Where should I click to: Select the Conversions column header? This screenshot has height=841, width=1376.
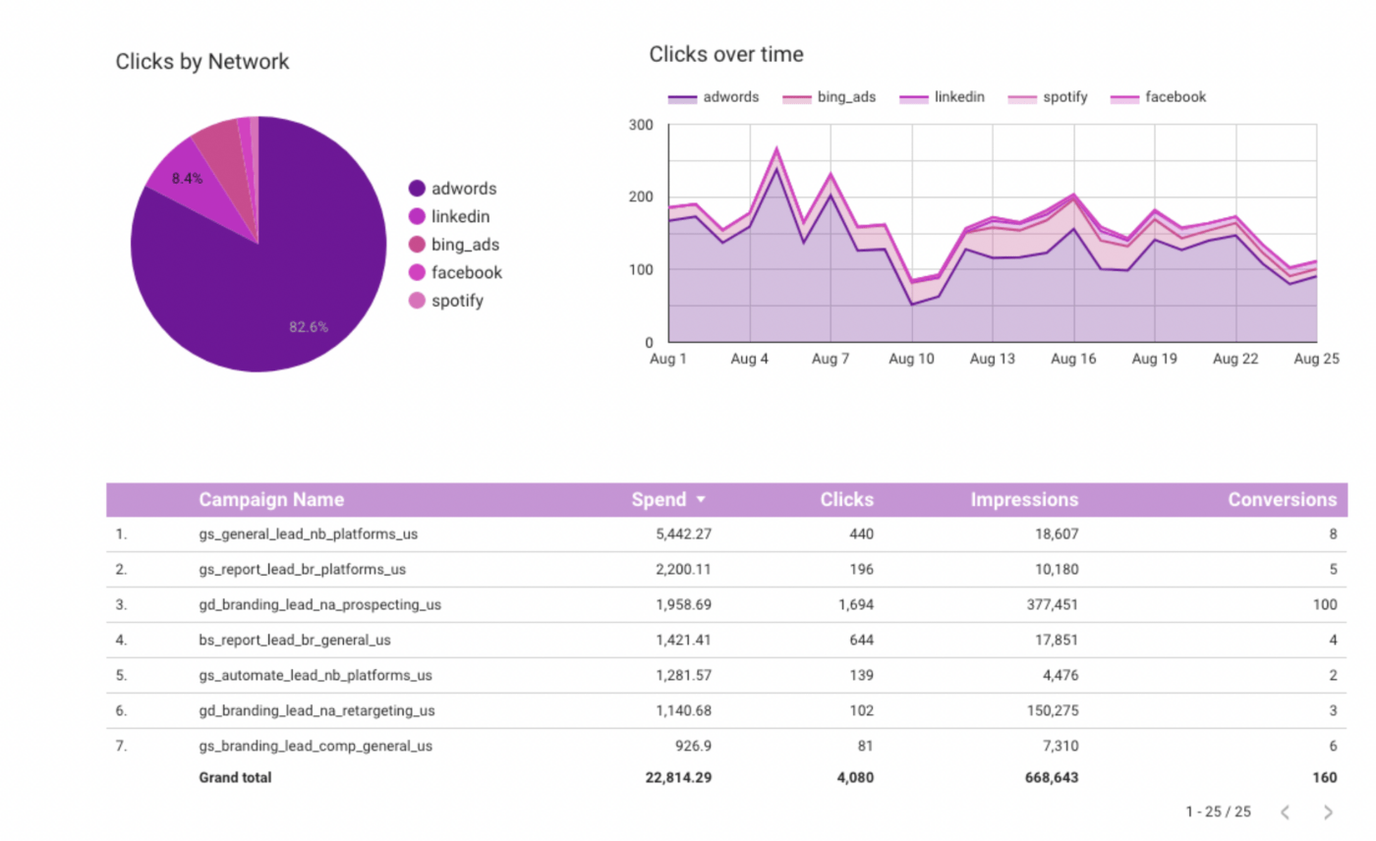pyautogui.click(x=1282, y=499)
